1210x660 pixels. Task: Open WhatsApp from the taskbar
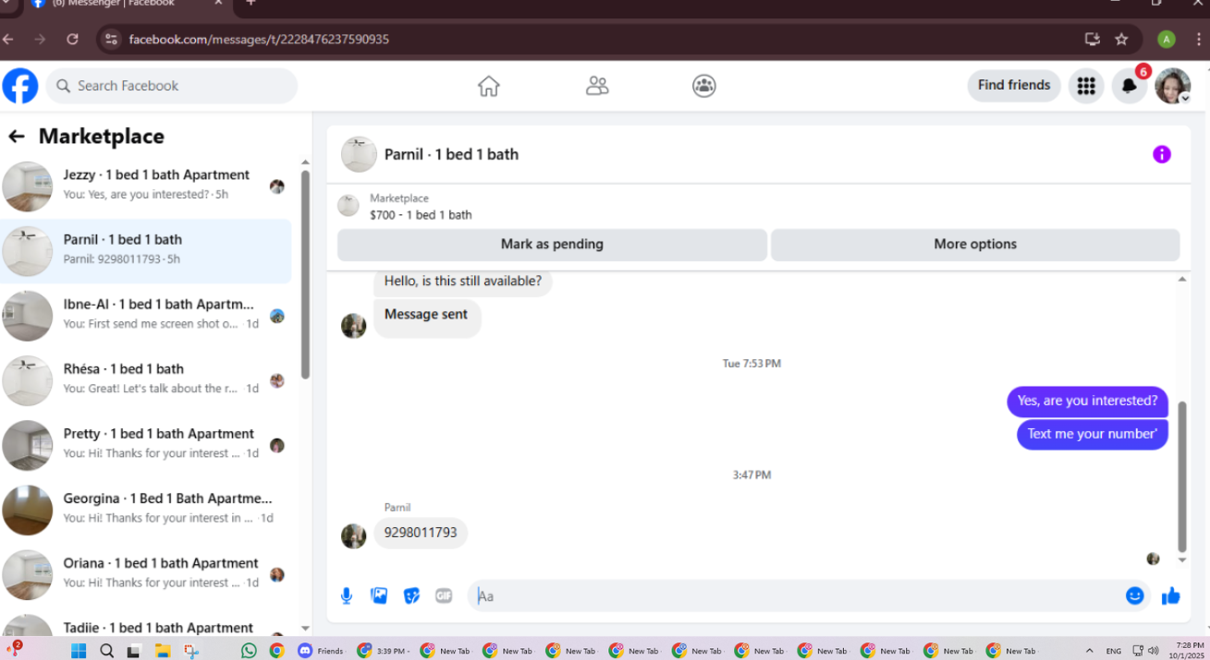(249, 651)
